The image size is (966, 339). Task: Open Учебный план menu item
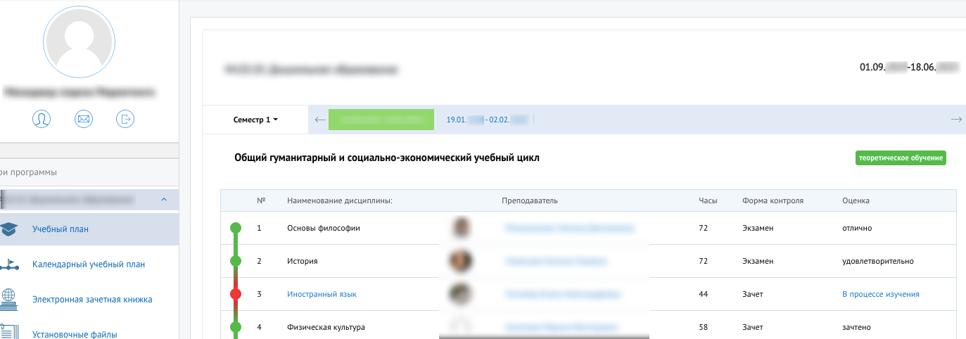coord(61,229)
